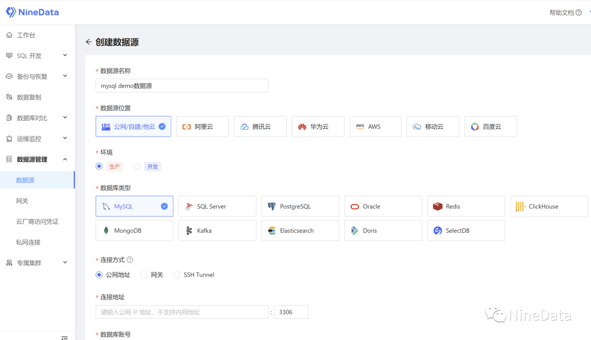The width and height of the screenshot is (591, 340).
Task: Pick 百度云 as data source location
Action: pos(490,126)
